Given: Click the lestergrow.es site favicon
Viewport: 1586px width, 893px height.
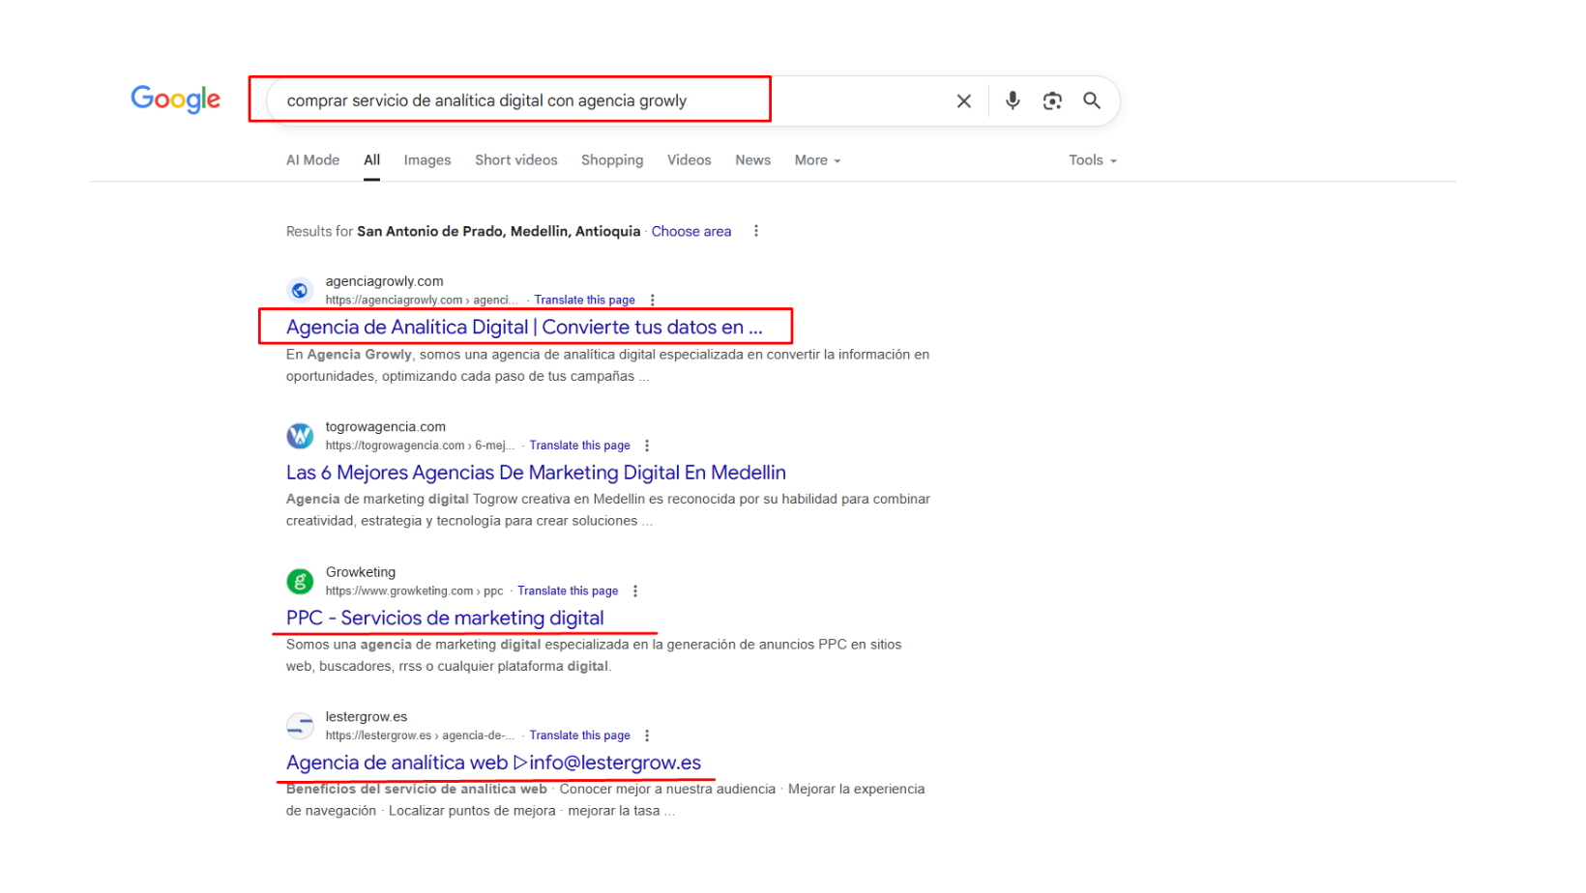Looking at the screenshot, I should click(300, 726).
